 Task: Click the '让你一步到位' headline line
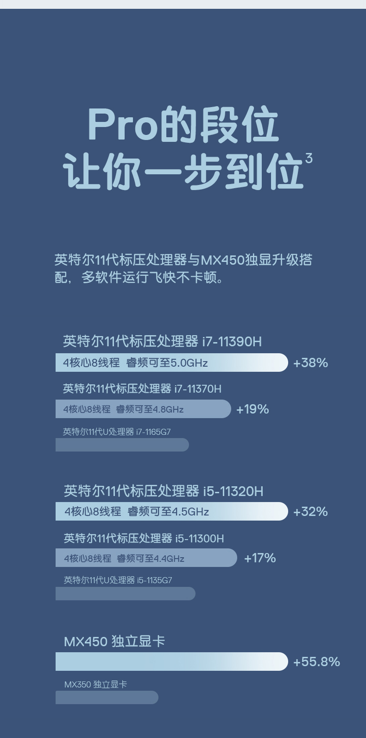click(x=183, y=172)
